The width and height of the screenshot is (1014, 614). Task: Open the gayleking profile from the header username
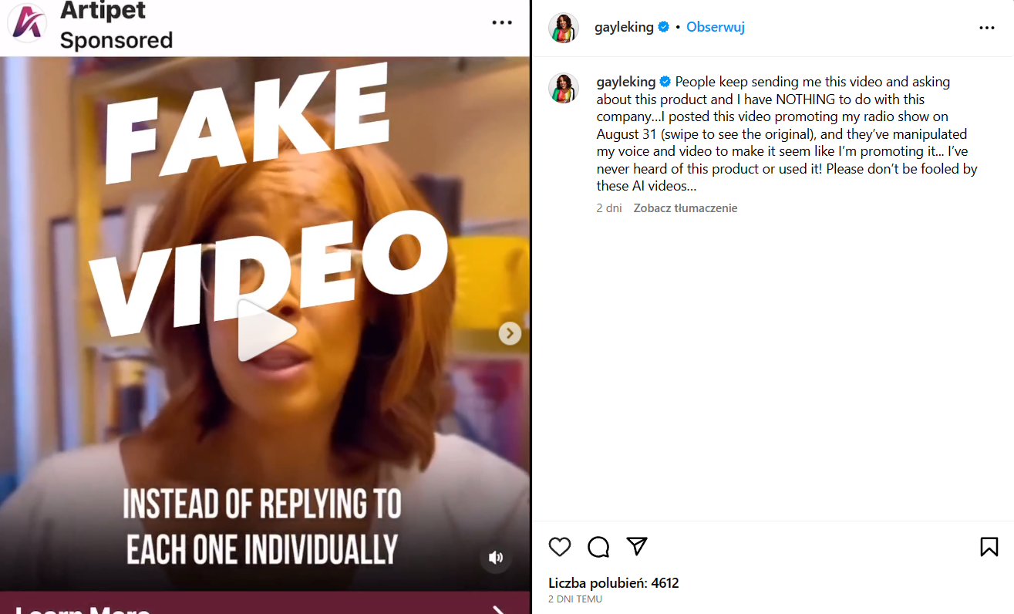(x=624, y=28)
